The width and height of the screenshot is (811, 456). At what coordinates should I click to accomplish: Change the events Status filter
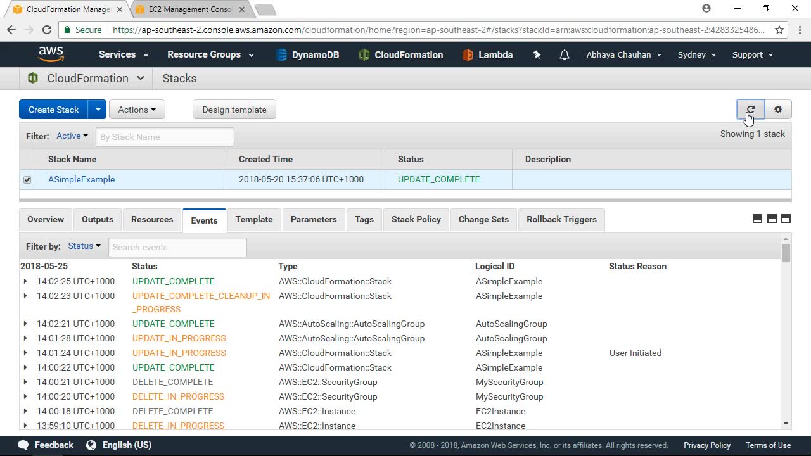point(84,246)
